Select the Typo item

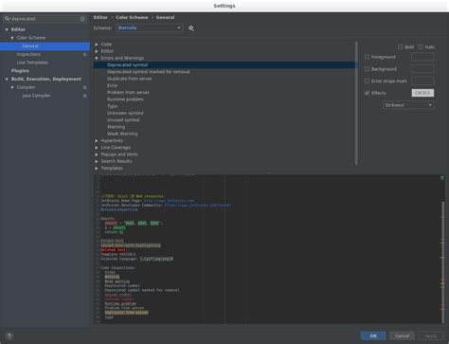click(112, 106)
